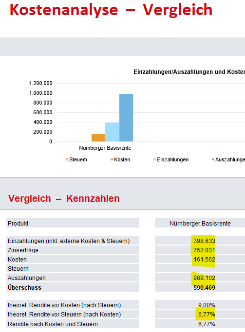This screenshot has width=245, height=332.
Task: Select the bold Überschuss row label
Action: [x=25, y=288]
